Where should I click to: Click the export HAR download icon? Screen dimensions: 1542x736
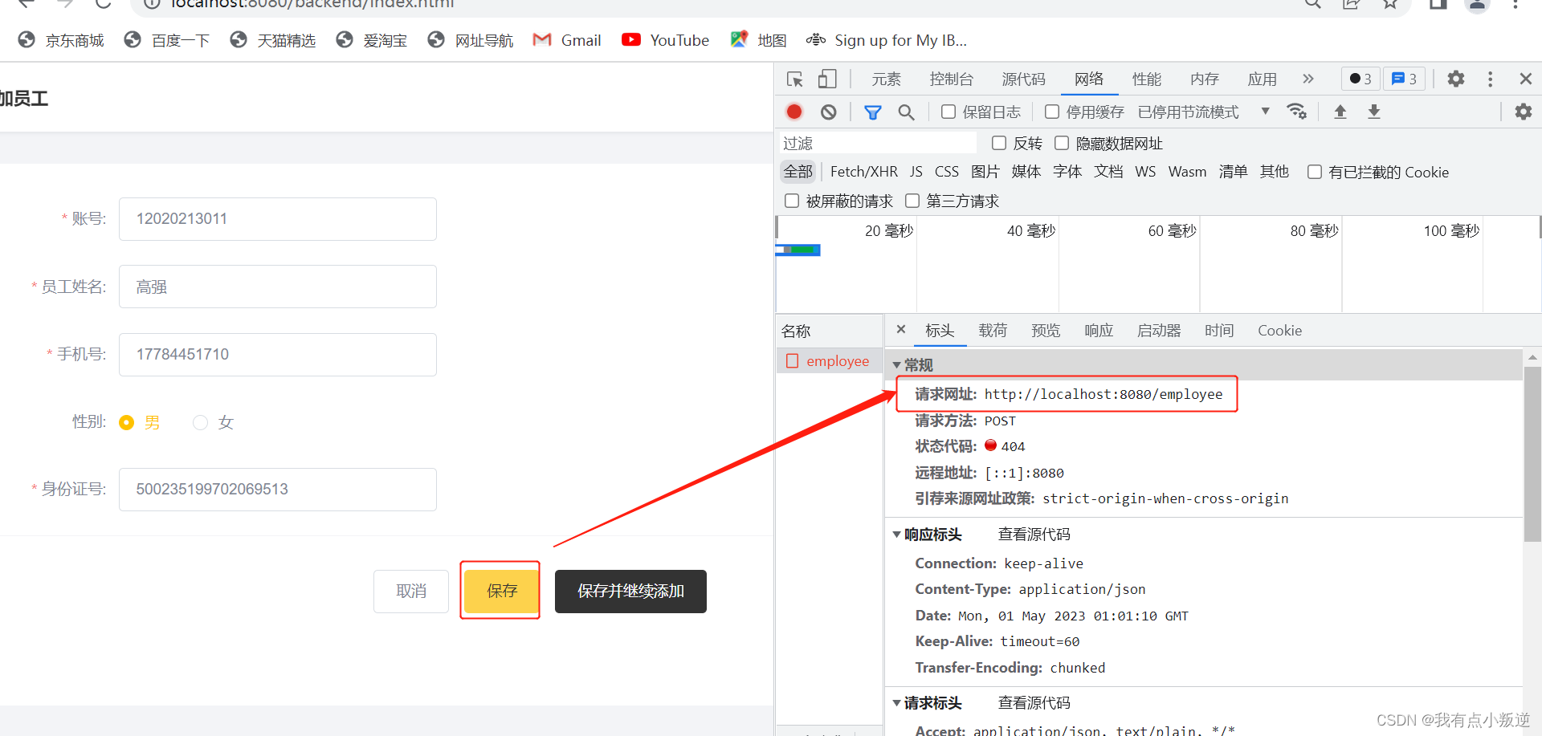pos(1374,112)
